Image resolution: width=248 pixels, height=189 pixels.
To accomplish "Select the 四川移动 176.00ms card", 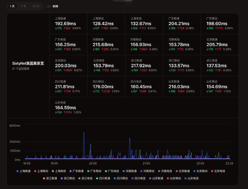I will [x=106, y=87].
